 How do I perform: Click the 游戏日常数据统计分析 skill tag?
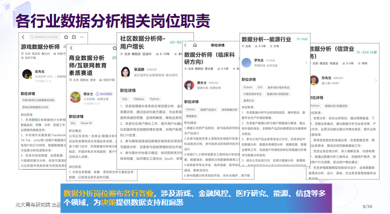pos(35,107)
